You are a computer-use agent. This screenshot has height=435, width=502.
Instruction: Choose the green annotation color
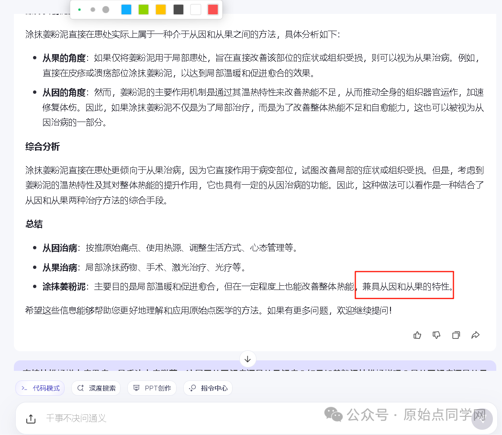[x=144, y=9]
